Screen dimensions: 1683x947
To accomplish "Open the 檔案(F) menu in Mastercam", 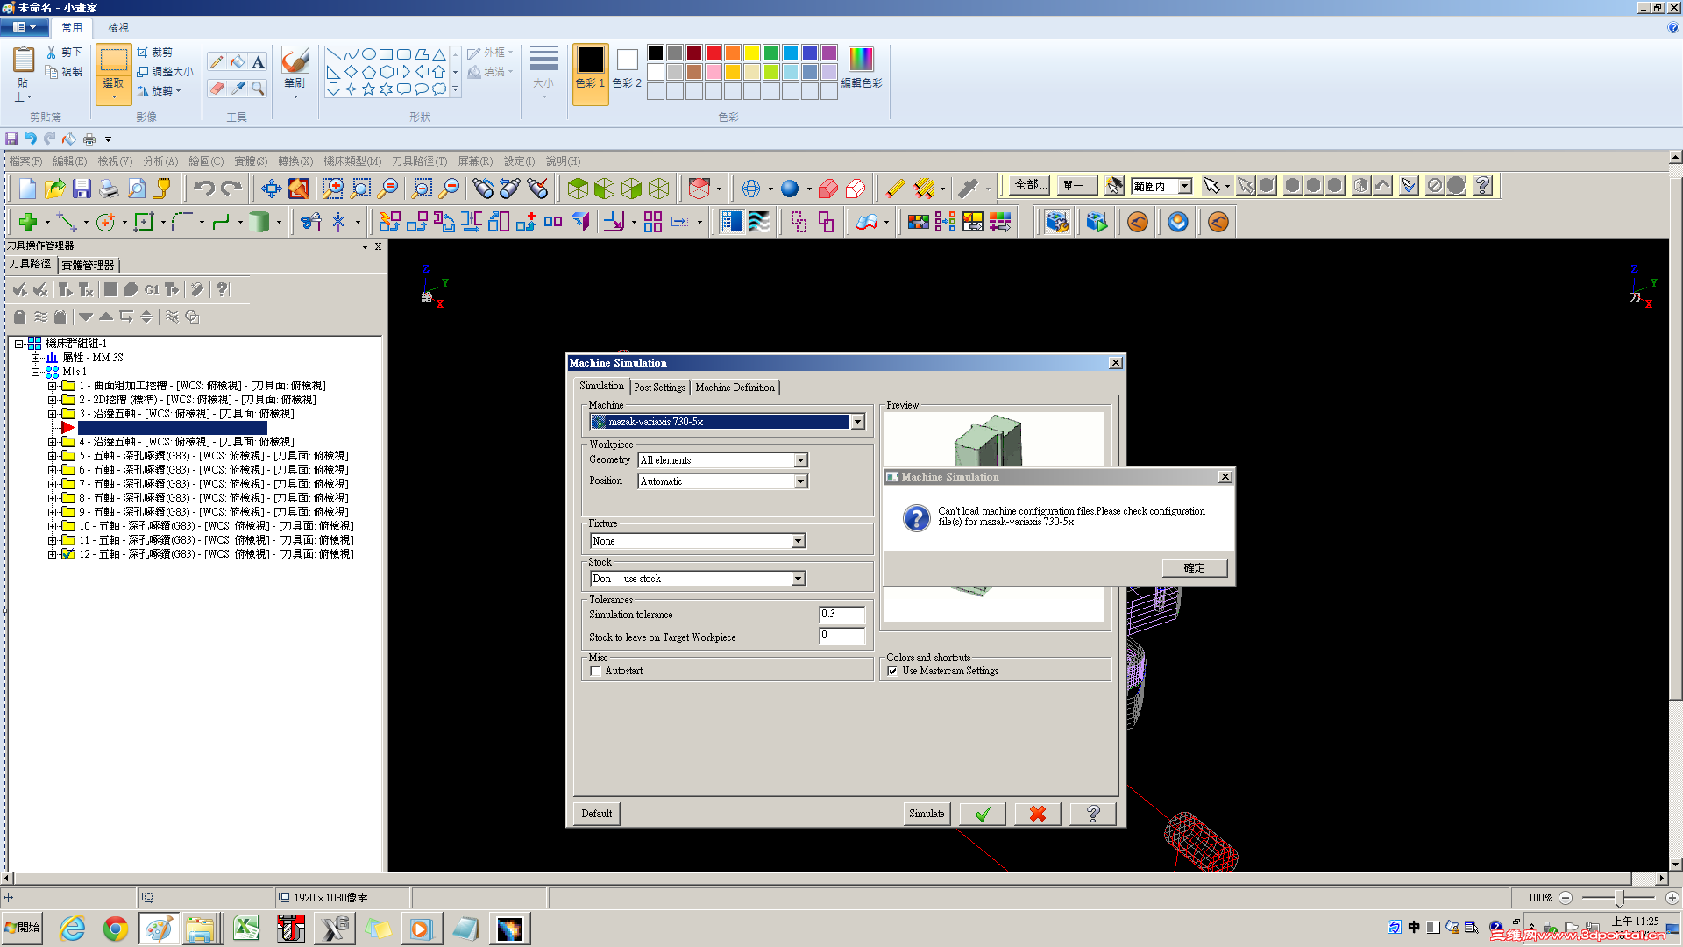I will tap(25, 161).
